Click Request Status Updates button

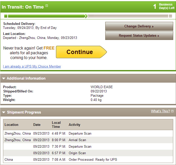pyautogui.click(x=139, y=36)
